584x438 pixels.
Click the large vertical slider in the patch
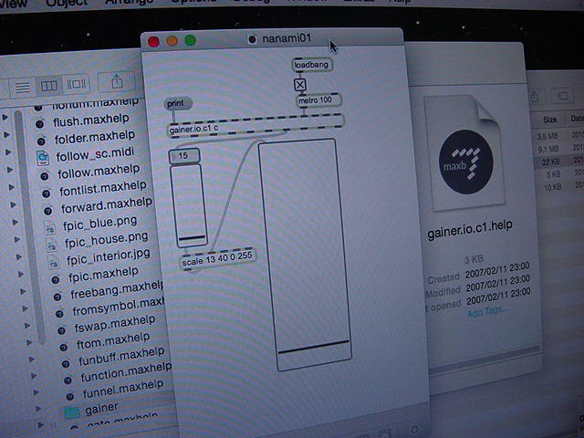[305, 255]
